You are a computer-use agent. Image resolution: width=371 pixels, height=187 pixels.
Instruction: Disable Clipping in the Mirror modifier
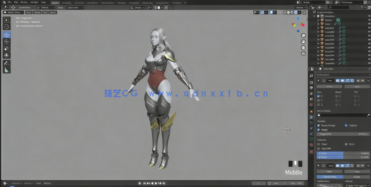(x=346, y=125)
